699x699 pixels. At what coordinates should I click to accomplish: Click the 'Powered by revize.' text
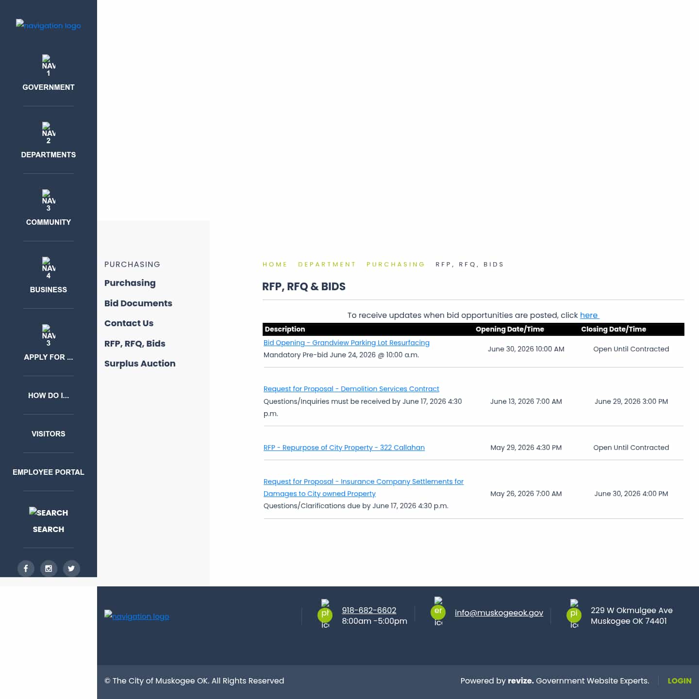tap(497, 681)
